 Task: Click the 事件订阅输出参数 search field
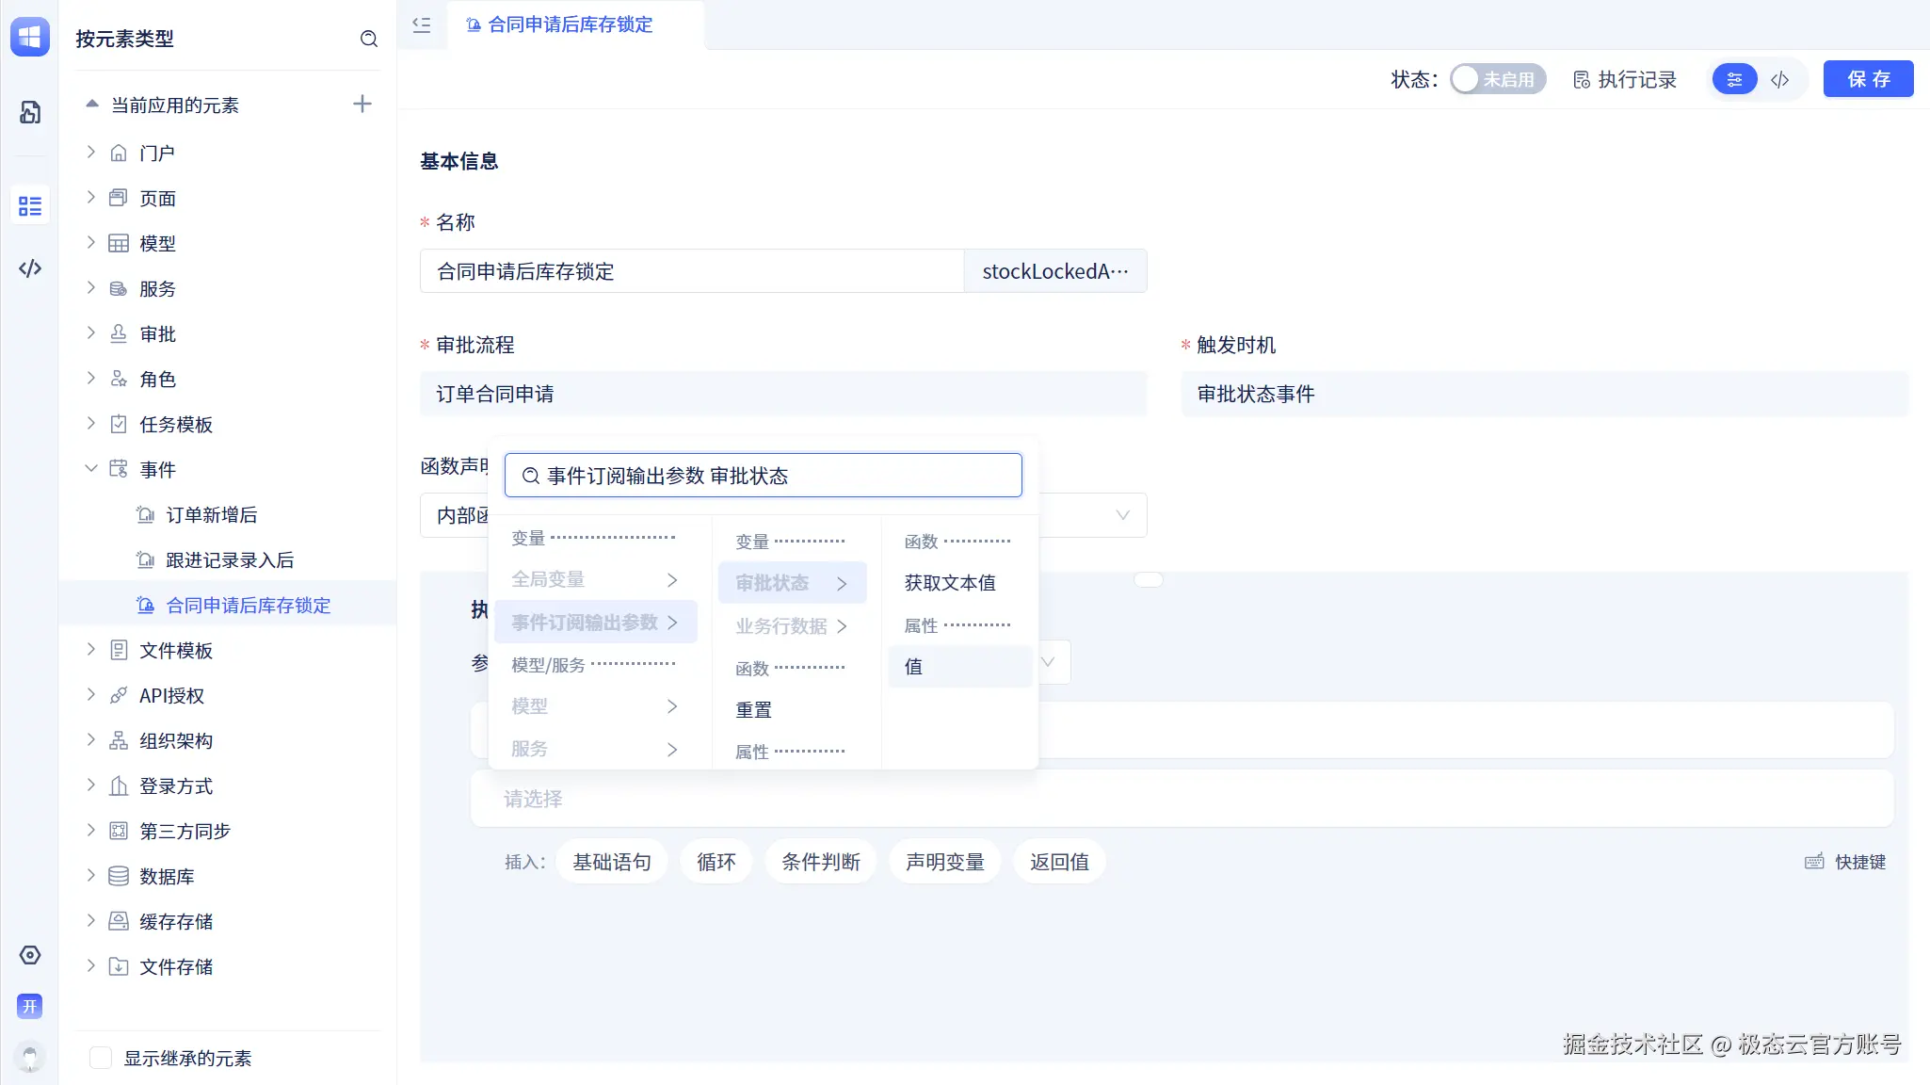pyautogui.click(x=764, y=476)
